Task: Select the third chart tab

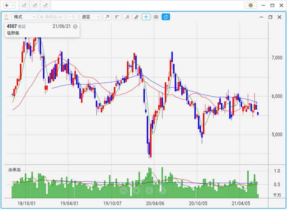Action: pos(45,5)
